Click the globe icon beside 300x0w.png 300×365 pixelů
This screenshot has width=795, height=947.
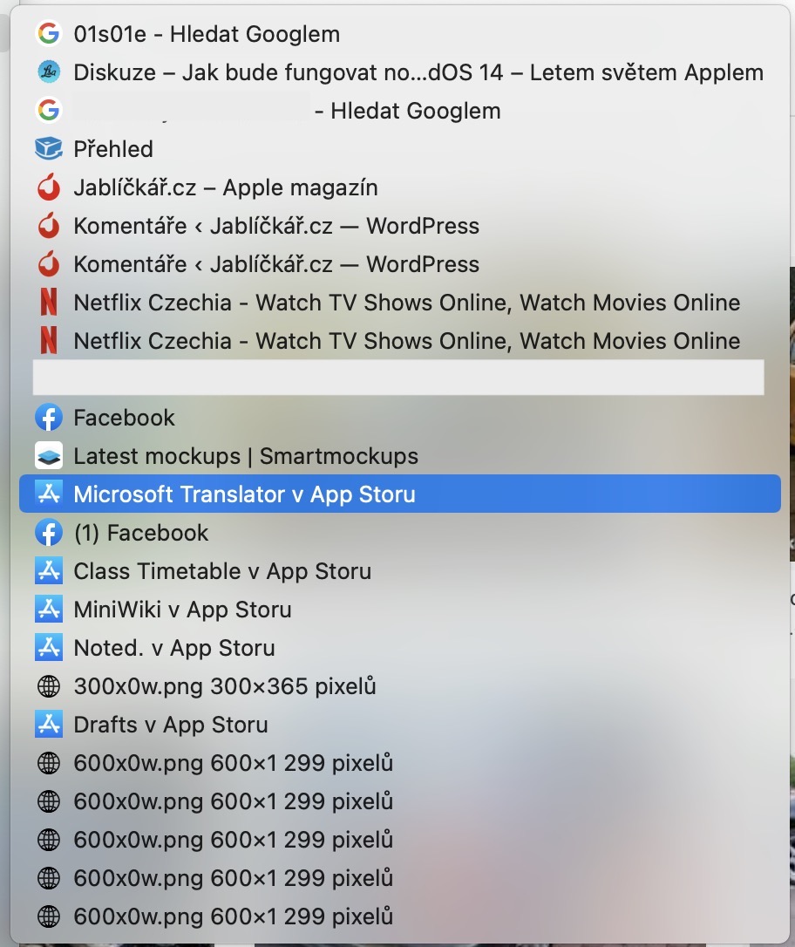click(x=49, y=686)
